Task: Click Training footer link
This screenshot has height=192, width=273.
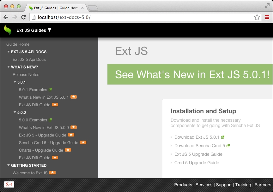Action: [x=243, y=185]
